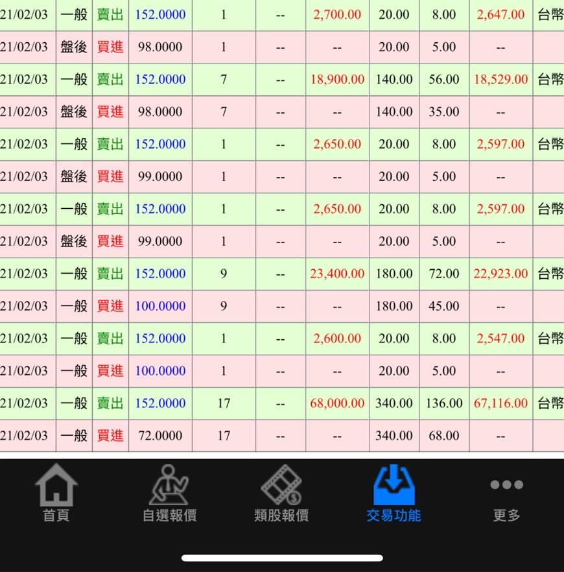
Task: Tap the 72.0000 buy price cell
Action: click(x=160, y=436)
